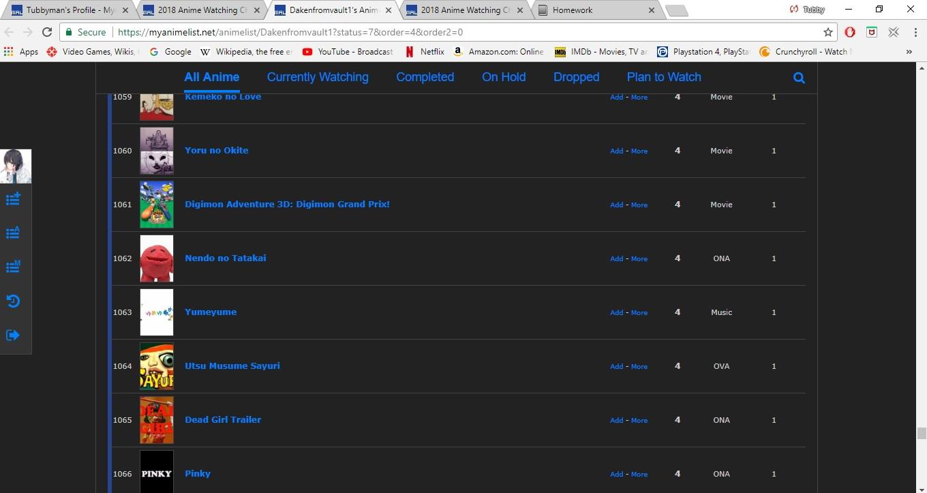Expand More for Nendo no Tatakai
This screenshot has height=493, width=927.
[x=639, y=259]
